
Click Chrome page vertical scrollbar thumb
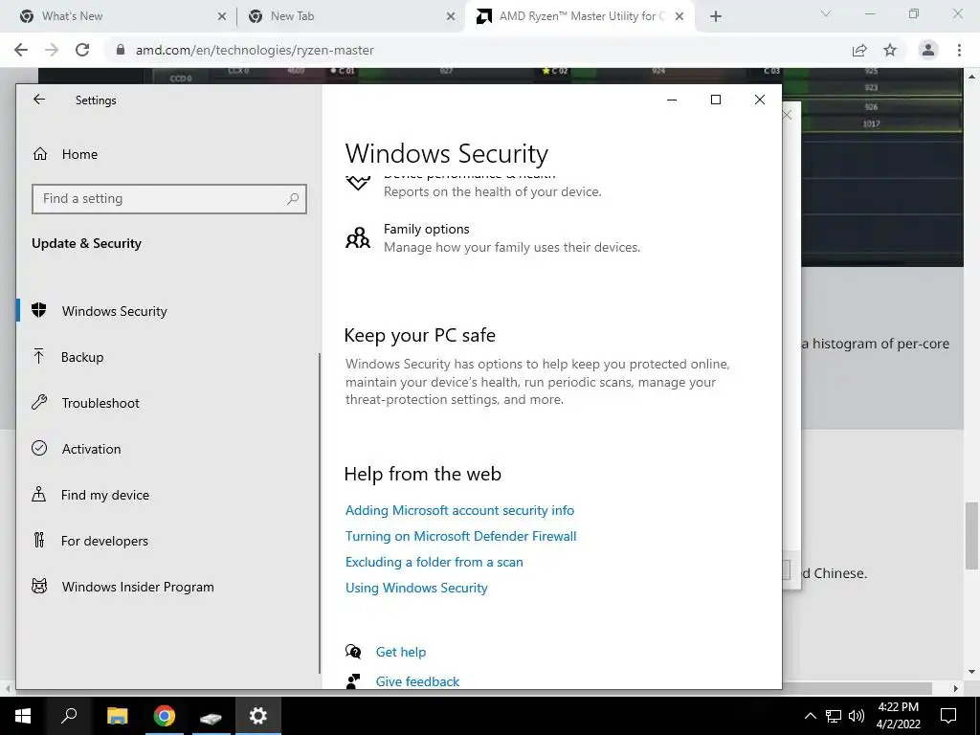click(x=972, y=536)
